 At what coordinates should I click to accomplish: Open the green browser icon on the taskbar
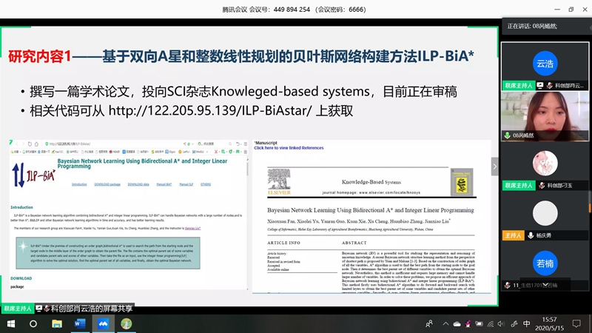click(x=126, y=323)
